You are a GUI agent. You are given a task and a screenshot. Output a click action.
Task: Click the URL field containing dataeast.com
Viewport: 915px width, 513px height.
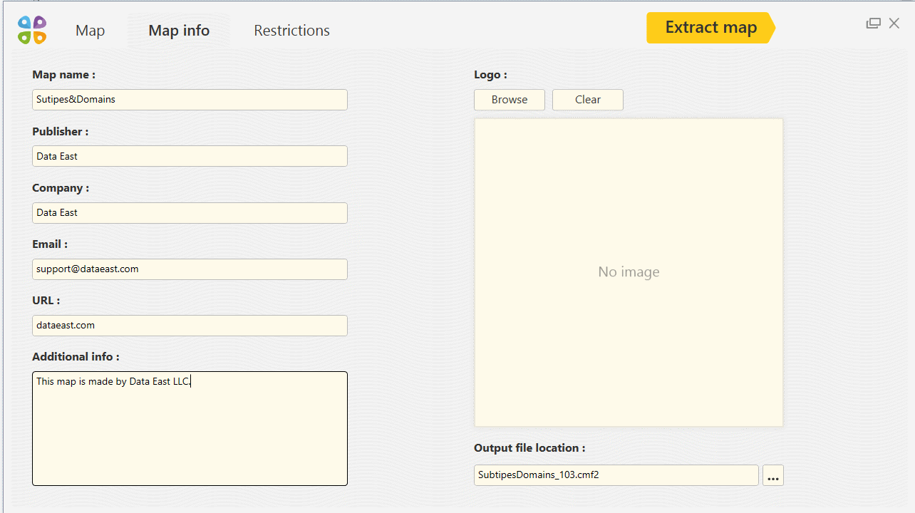[190, 325]
